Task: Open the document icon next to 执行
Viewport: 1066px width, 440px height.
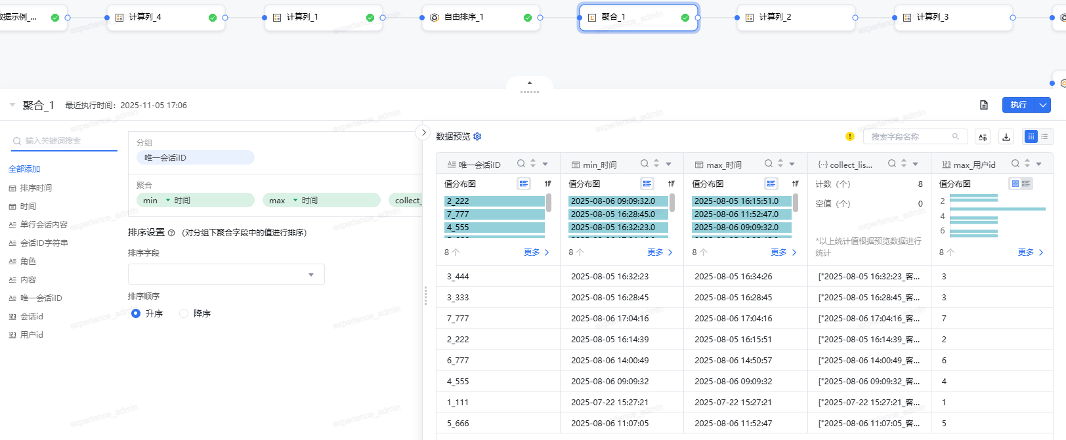Action: click(983, 105)
